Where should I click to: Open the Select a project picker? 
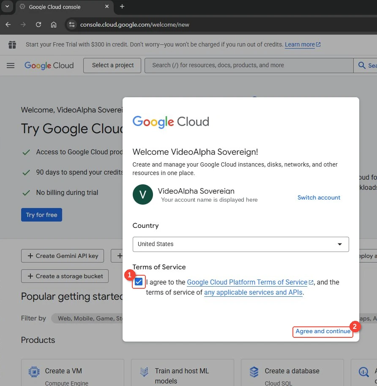click(112, 66)
